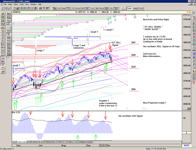196x150 pixels.
Task: Open the Window menu
Action: point(33,4)
